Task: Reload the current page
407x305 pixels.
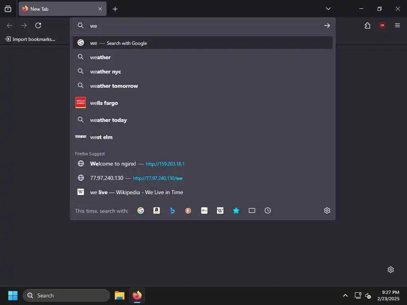Action: point(38,25)
